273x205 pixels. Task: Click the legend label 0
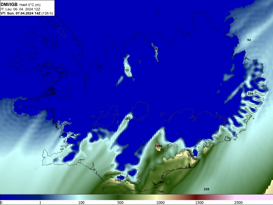[x=1, y=203]
